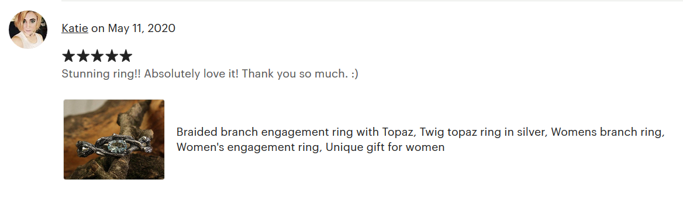Click the review date May 11, 2020
The width and height of the screenshot is (683, 215).
[x=142, y=28]
